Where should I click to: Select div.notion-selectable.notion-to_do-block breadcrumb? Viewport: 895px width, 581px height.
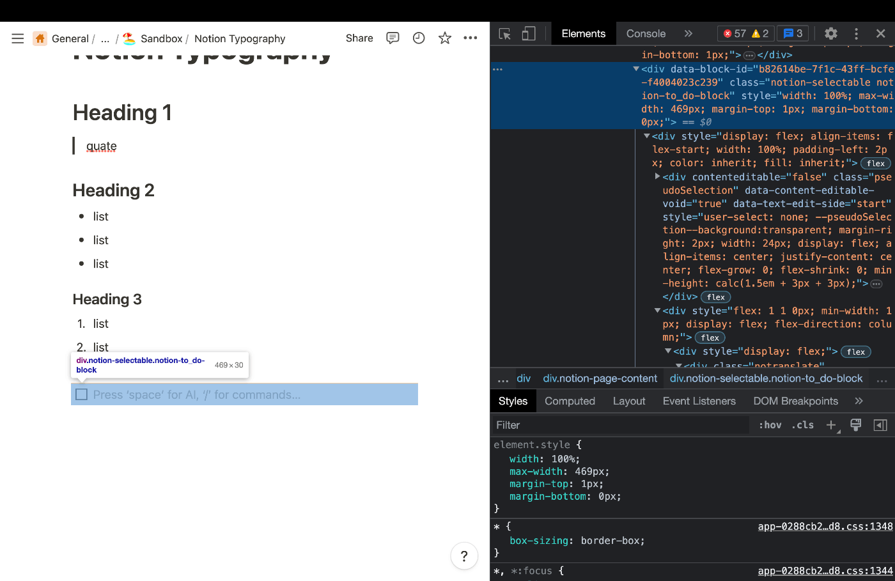[766, 378]
